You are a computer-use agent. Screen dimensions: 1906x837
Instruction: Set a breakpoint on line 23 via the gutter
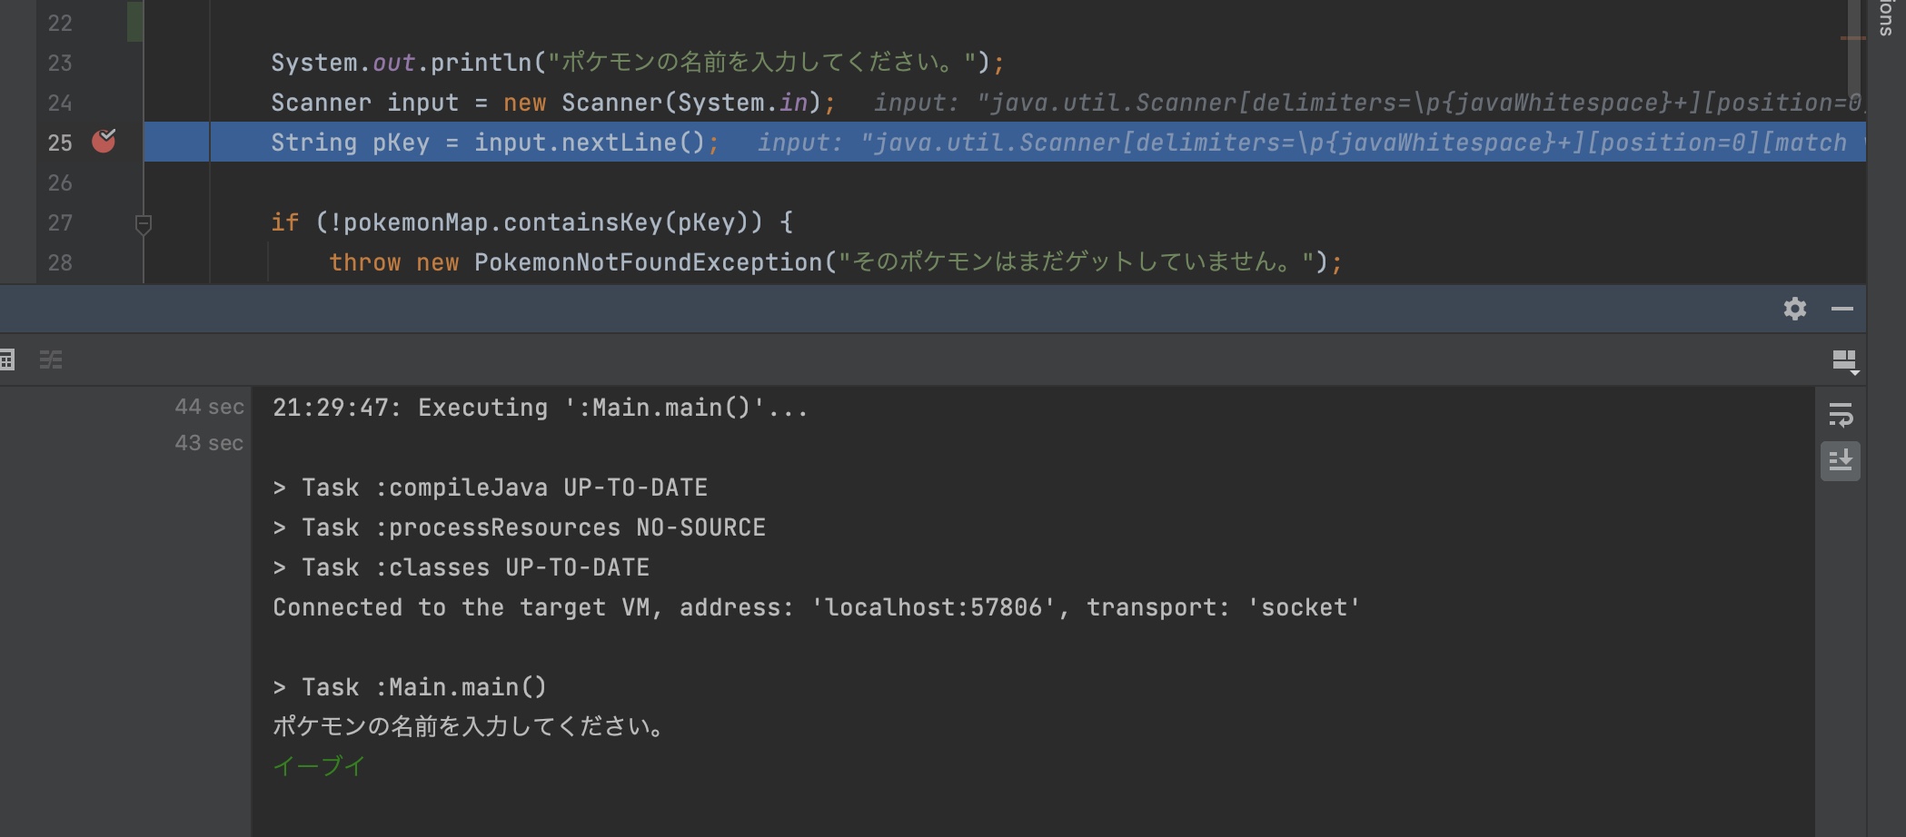click(104, 63)
